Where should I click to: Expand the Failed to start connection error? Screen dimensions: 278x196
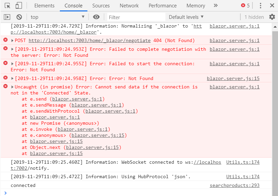coord(12,64)
